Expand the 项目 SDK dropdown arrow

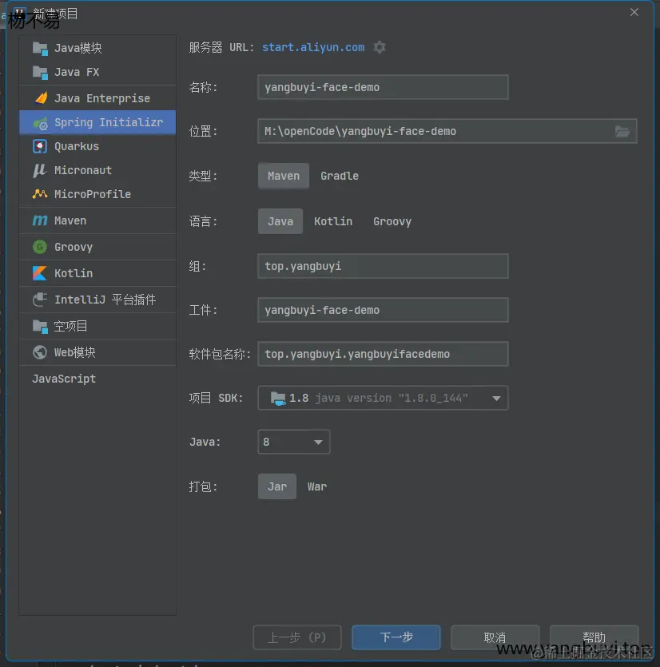pyautogui.click(x=496, y=398)
